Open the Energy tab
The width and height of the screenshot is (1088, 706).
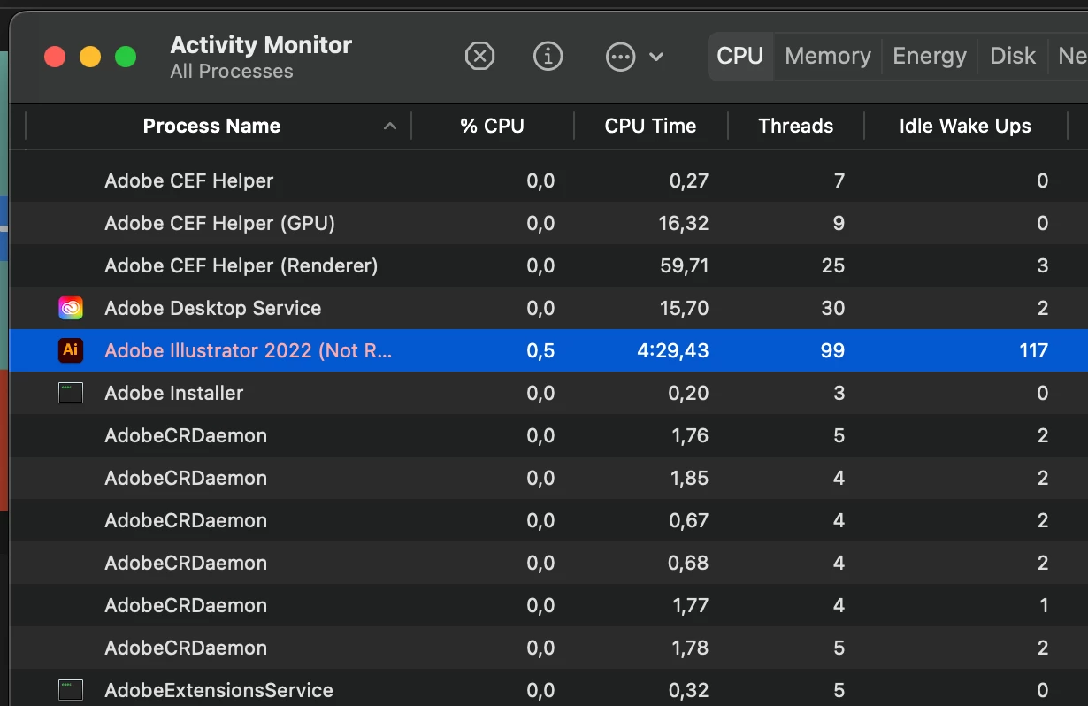[x=930, y=57]
